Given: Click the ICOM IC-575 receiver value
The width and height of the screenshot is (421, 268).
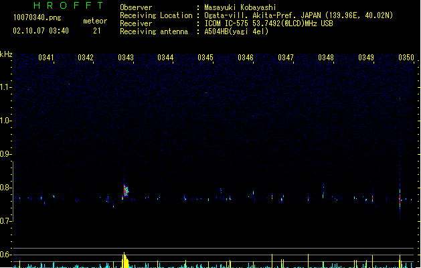Looking at the screenshot, I should point(269,23).
